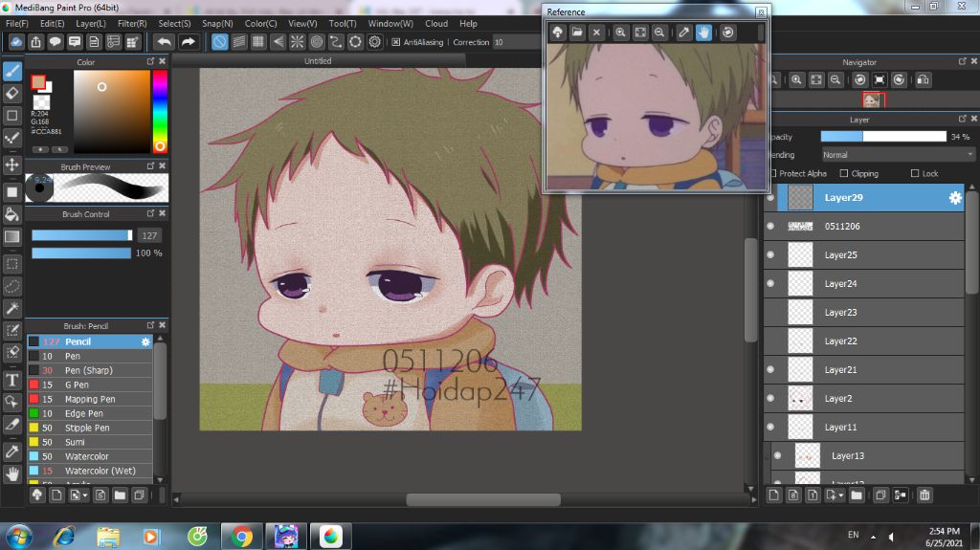Viewport: 980px width, 550px height.
Task: Adjust the layer opacity slider
Action: click(883, 136)
